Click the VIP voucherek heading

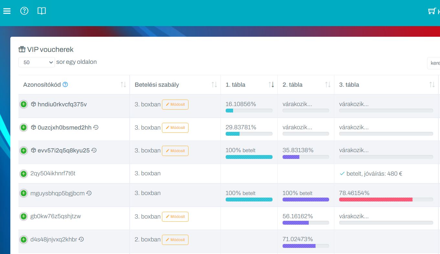tap(50, 49)
